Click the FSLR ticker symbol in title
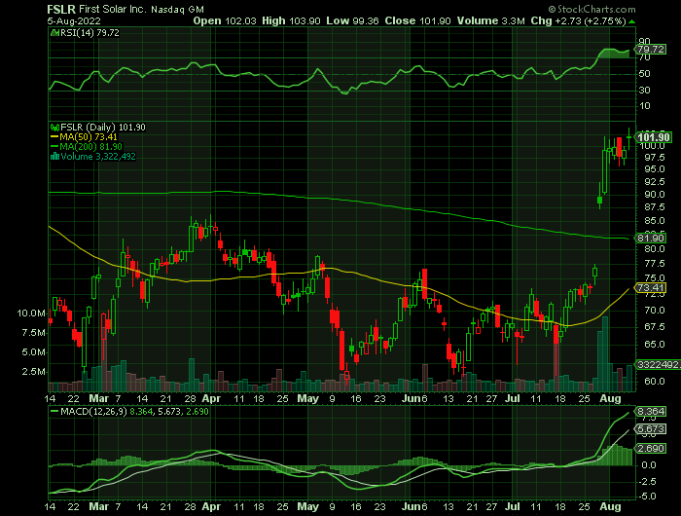Image resolution: width=681 pixels, height=516 pixels. tap(61, 9)
